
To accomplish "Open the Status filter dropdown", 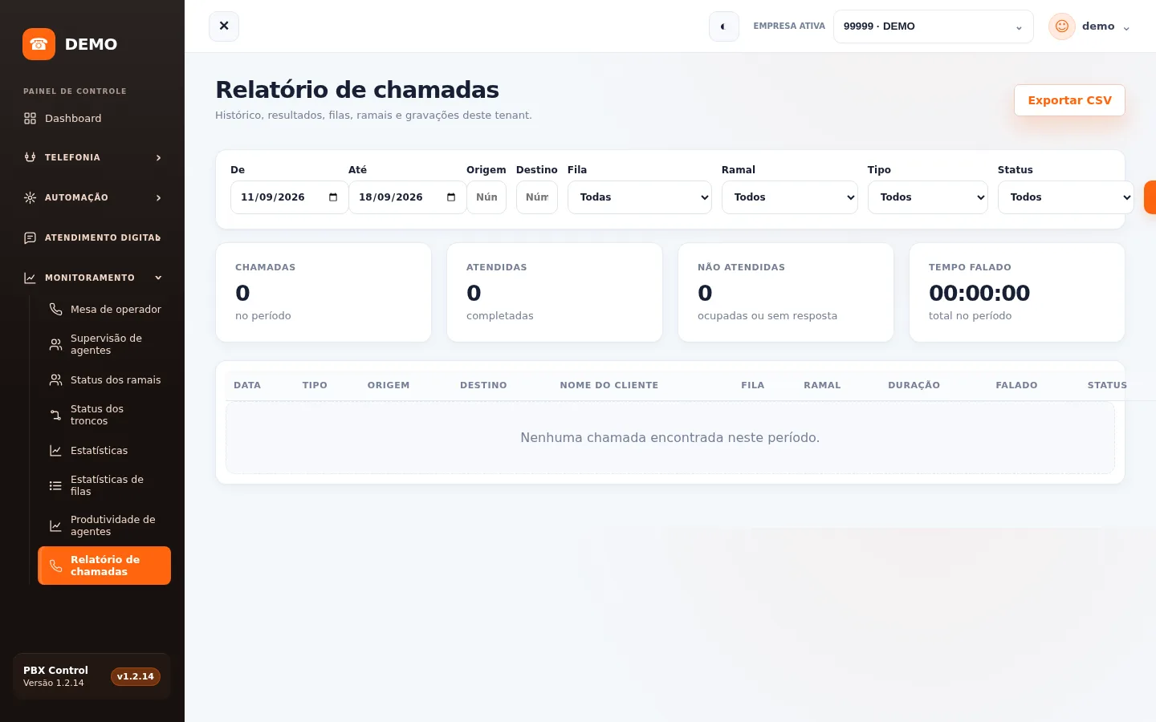I will (x=1066, y=197).
